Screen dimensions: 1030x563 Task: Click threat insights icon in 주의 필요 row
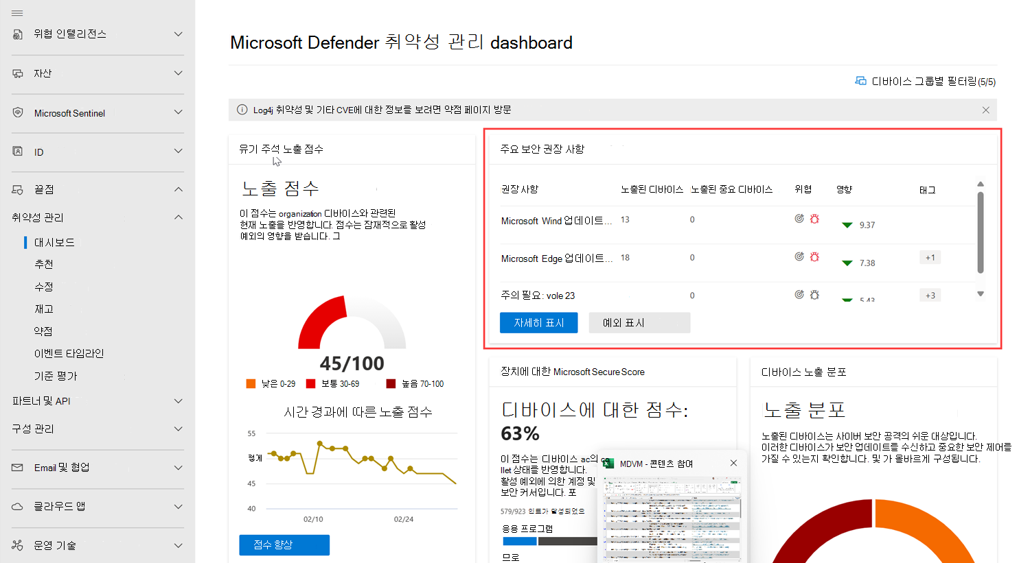[x=799, y=294]
